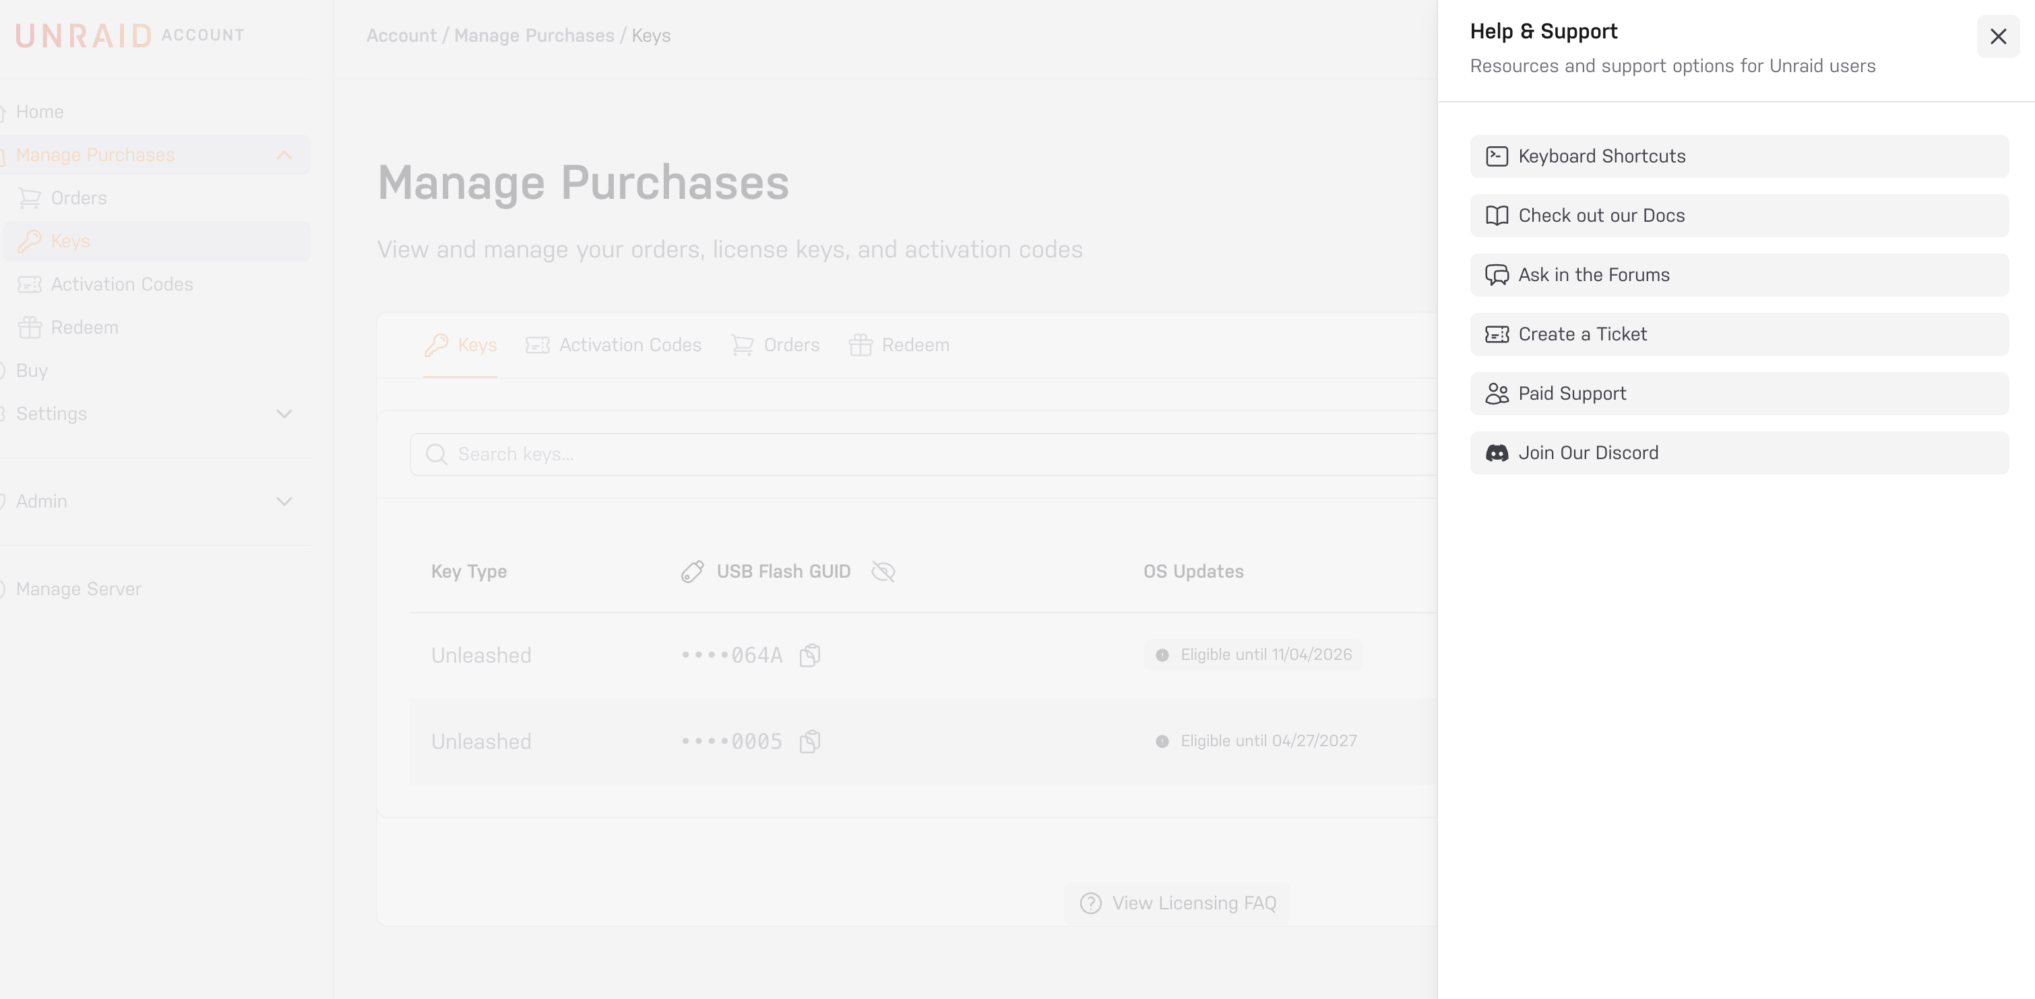
Task: Copy the GUID ending in 0005
Action: (x=810, y=741)
